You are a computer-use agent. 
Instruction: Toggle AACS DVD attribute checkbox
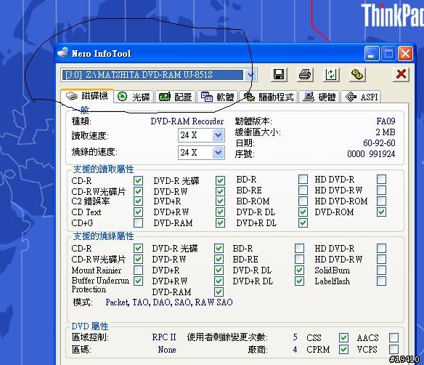[394, 337]
